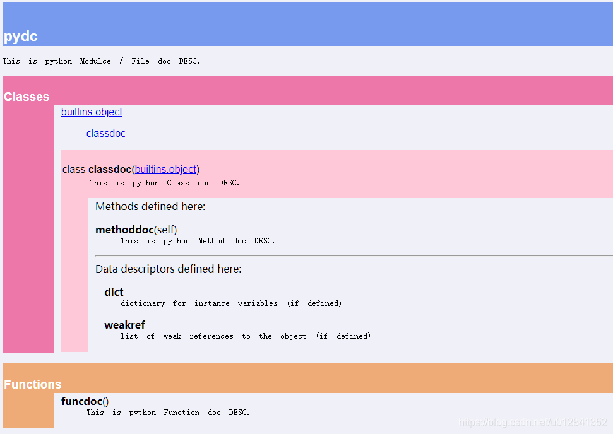The height and width of the screenshot is (434, 613).
Task: Open the builtins.object link in the class tree
Action: (x=92, y=112)
